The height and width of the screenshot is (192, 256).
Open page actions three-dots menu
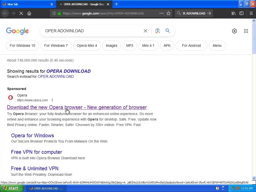pyautogui.click(x=161, y=13)
